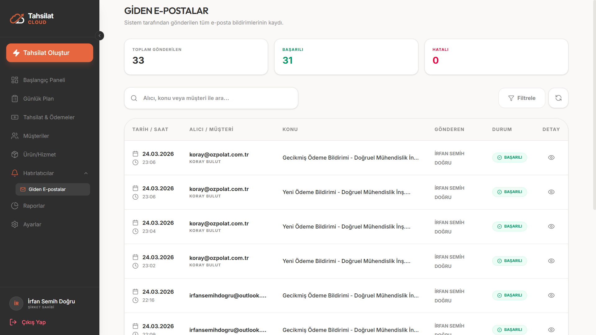Click the Tahsilat Cloud logo
This screenshot has height=335, width=596.
pyautogui.click(x=32, y=19)
